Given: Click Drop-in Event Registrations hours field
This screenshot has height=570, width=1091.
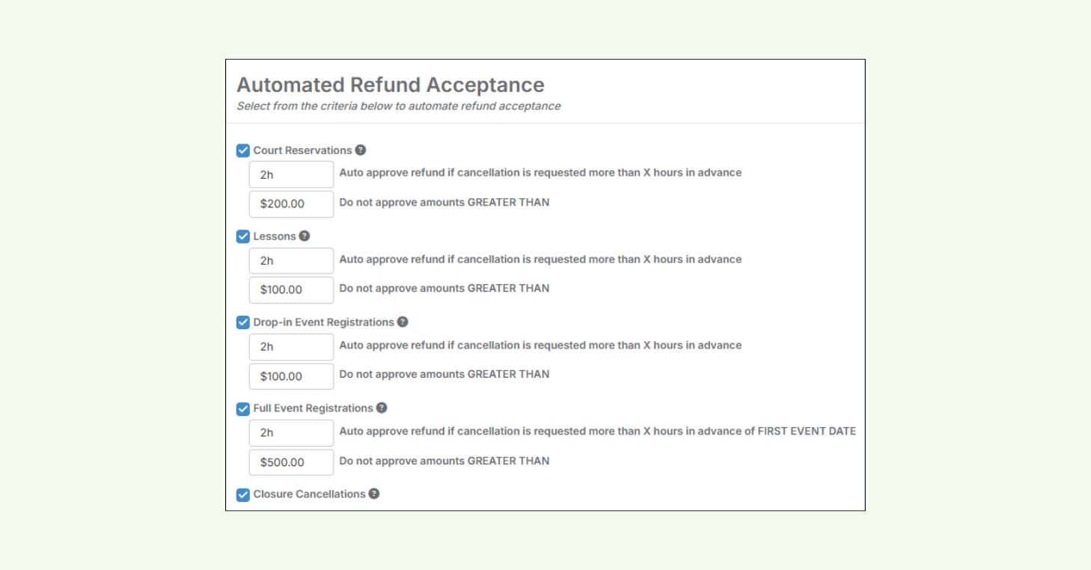Looking at the screenshot, I should (x=291, y=346).
